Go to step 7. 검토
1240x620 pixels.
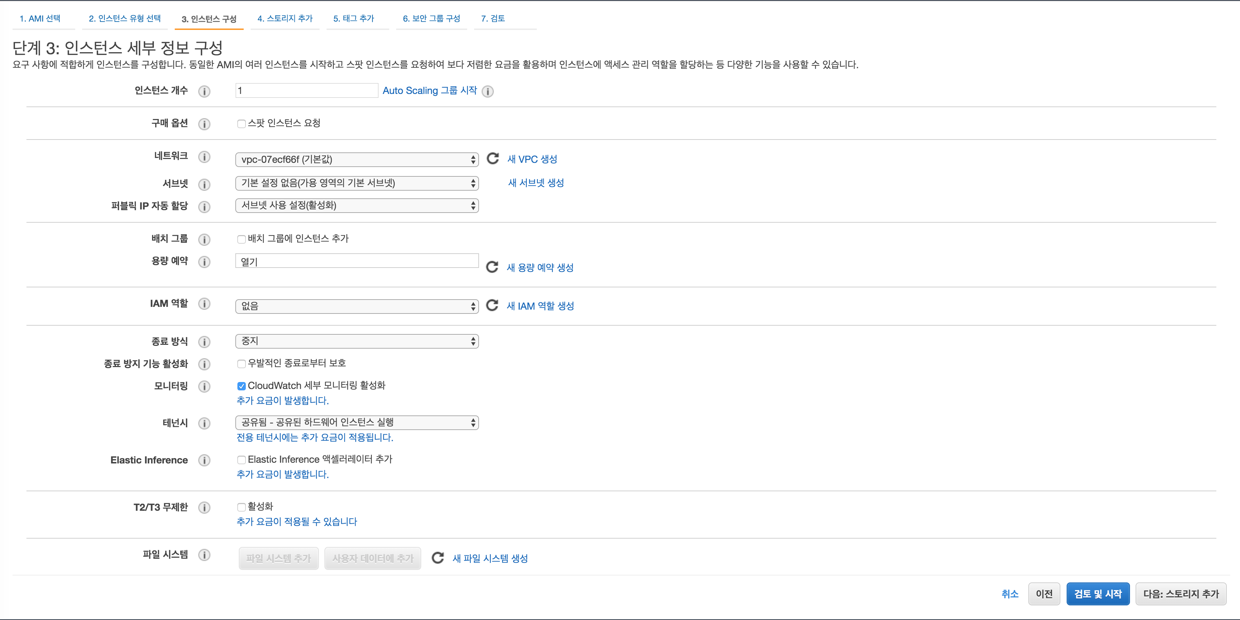click(493, 18)
